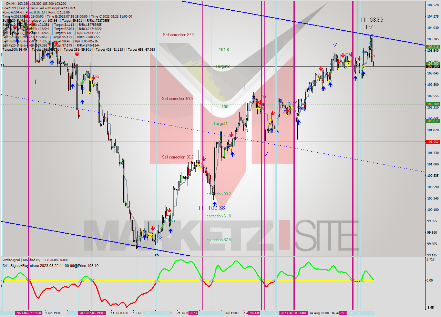Click green 'correction 61.8' label near the chart bottom
Image resolution: width=441 pixels, height=317 pixels.
(219, 216)
